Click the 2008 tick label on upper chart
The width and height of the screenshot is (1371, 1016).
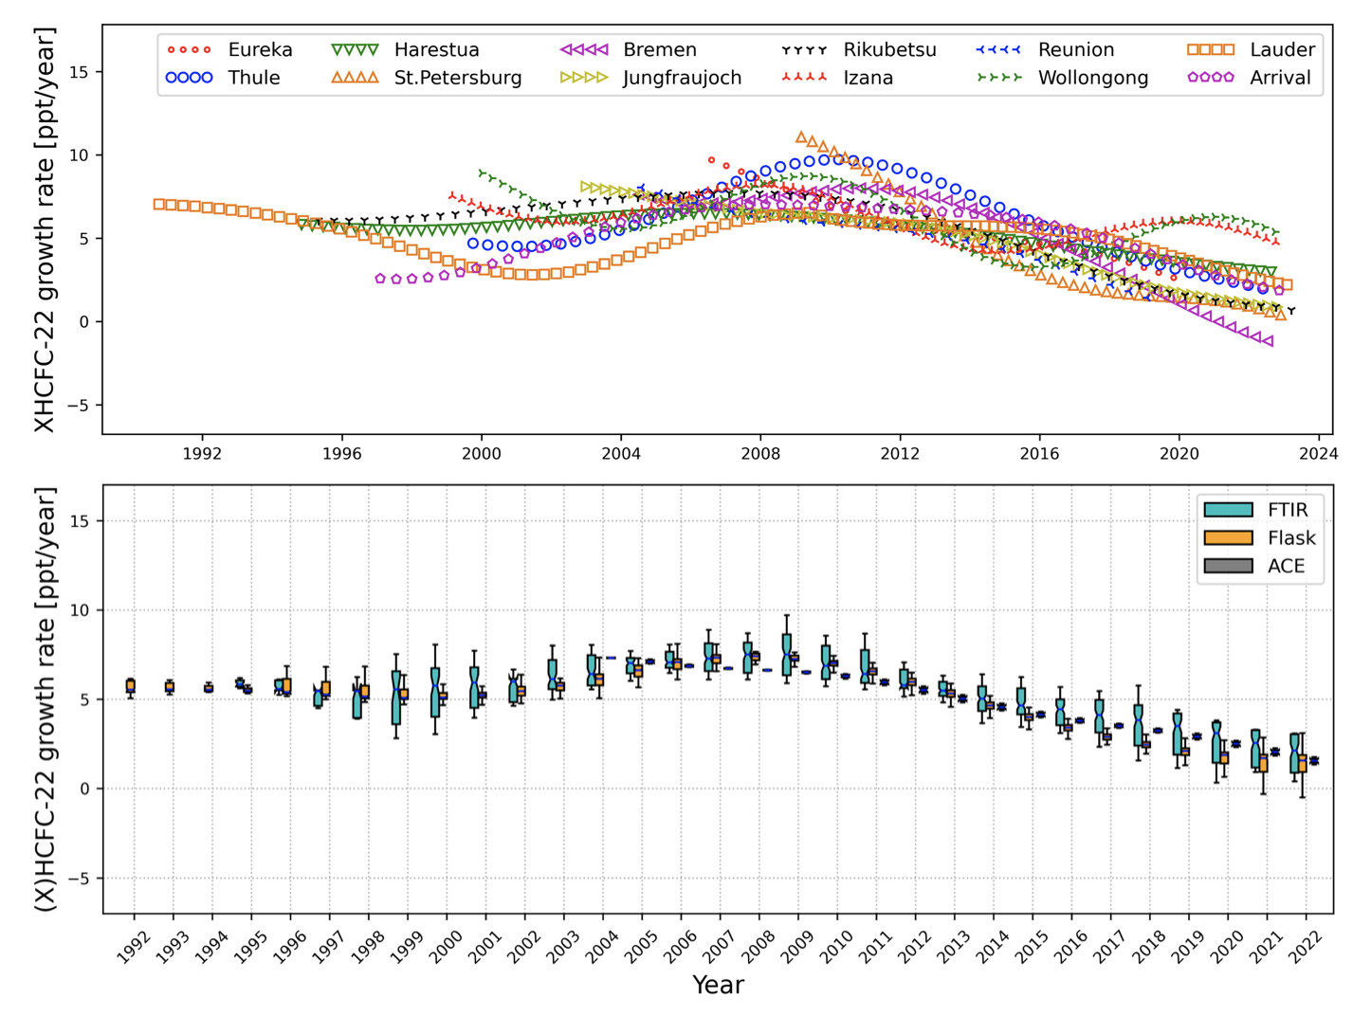click(x=760, y=454)
